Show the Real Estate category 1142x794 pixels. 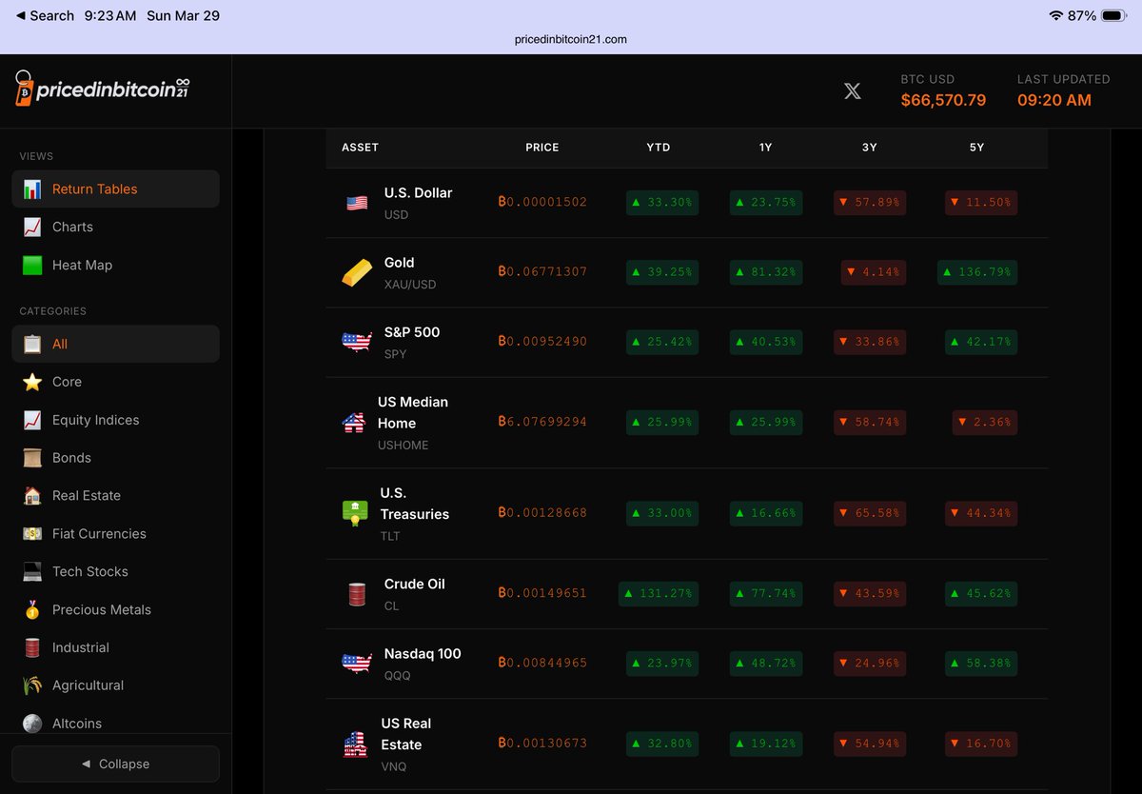[115, 496]
